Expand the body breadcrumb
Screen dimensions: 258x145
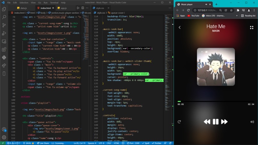click(42, 13)
